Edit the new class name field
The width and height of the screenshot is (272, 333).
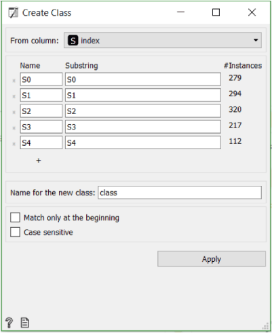click(x=180, y=193)
